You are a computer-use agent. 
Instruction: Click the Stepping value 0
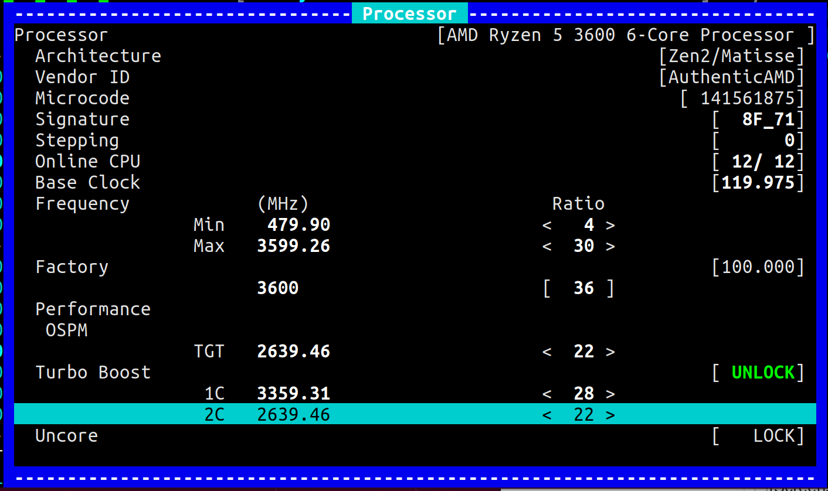pyautogui.click(x=789, y=141)
